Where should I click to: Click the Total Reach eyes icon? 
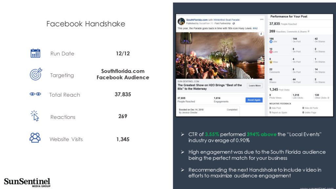[x=35, y=94]
